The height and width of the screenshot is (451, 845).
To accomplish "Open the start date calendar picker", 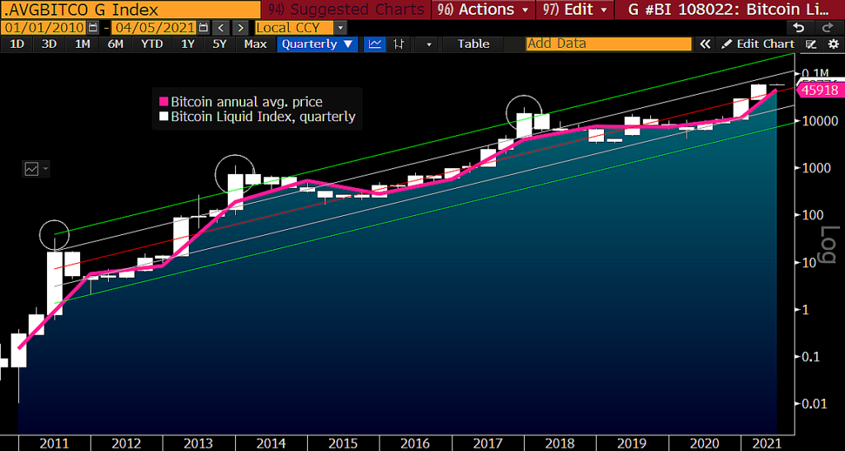I will [x=93, y=28].
